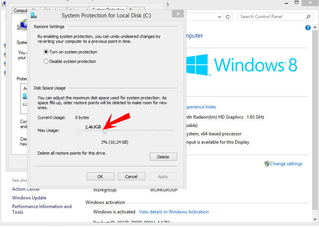
Task: Select Disable system protection option
Action: (x=70, y=61)
